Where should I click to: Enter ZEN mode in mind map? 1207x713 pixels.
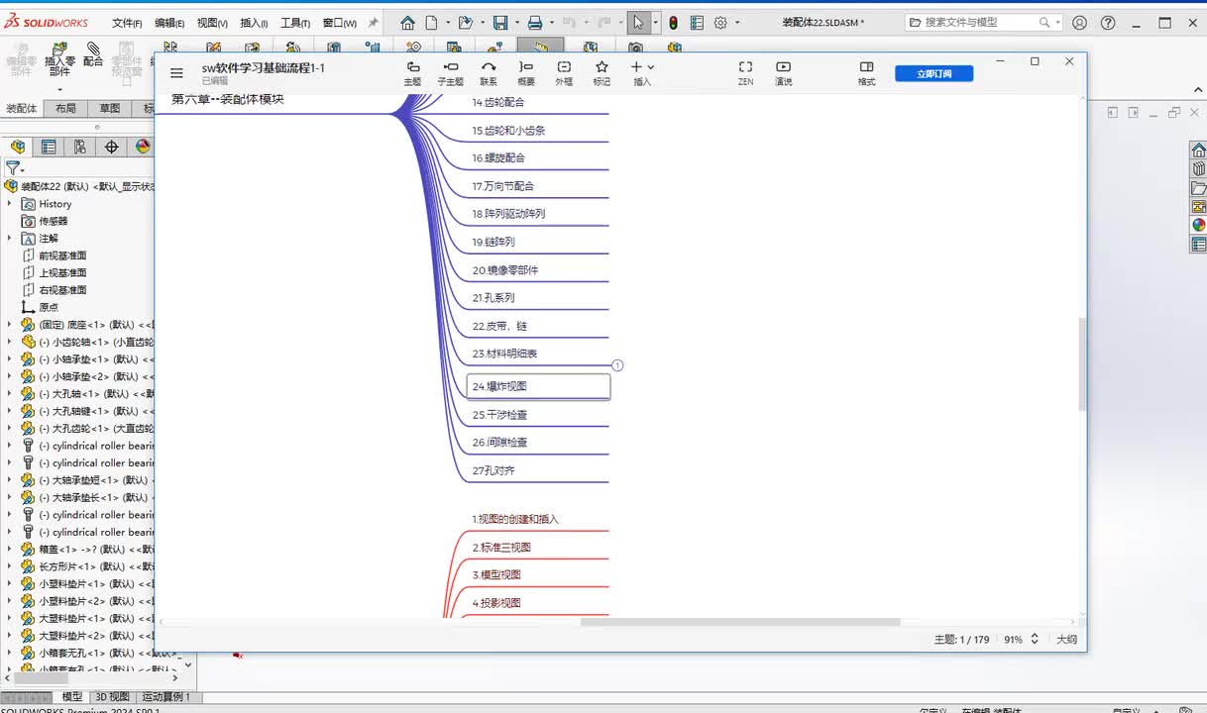745,73
